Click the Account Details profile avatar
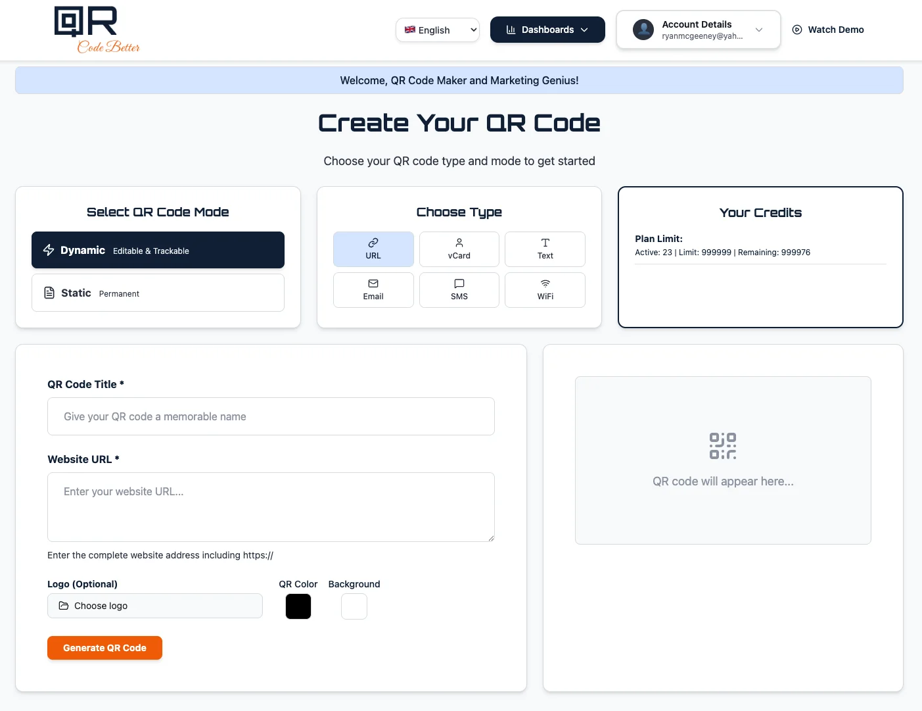 (643, 29)
